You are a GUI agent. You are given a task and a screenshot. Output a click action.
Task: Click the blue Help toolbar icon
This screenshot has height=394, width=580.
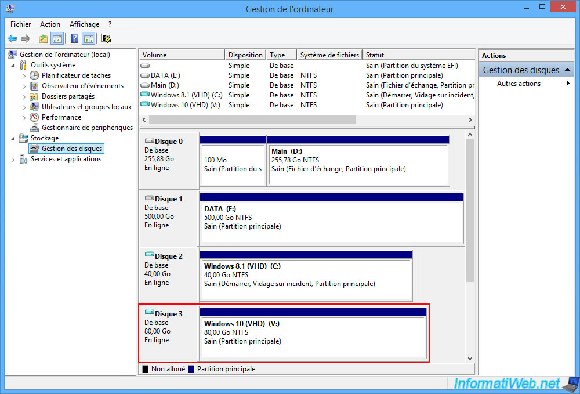click(74, 39)
